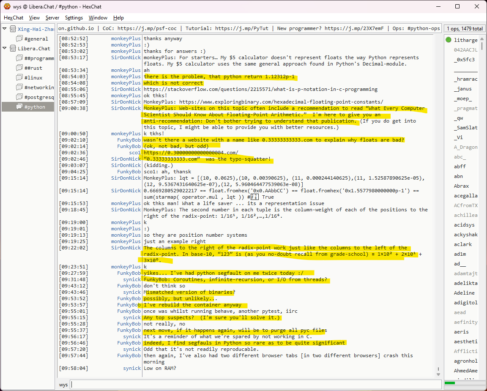Viewport: 487px width, 391px height.
Task: Click the HexChat app icon in title bar
Action: tap(7, 7)
